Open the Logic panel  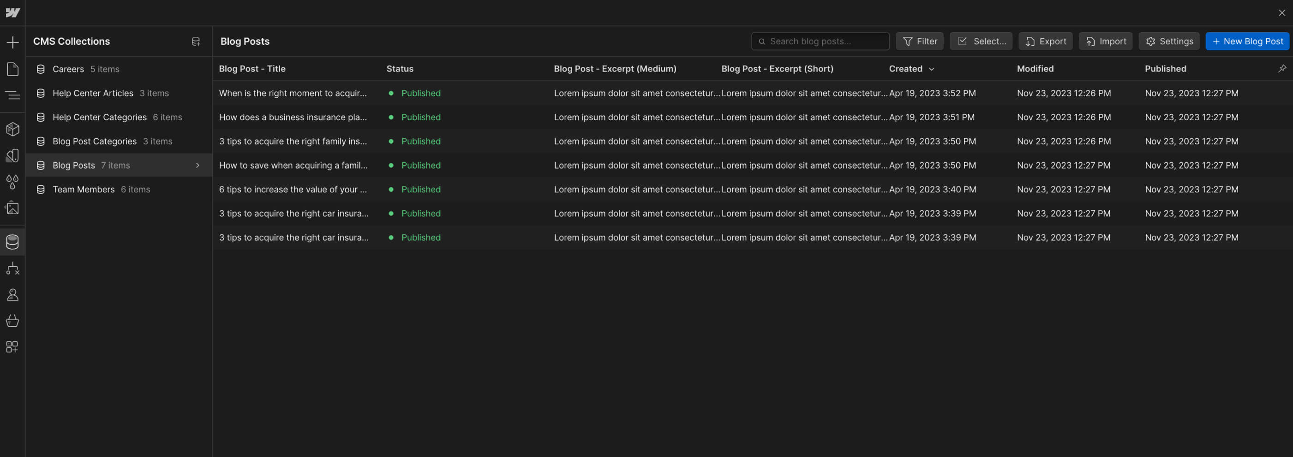click(x=12, y=269)
